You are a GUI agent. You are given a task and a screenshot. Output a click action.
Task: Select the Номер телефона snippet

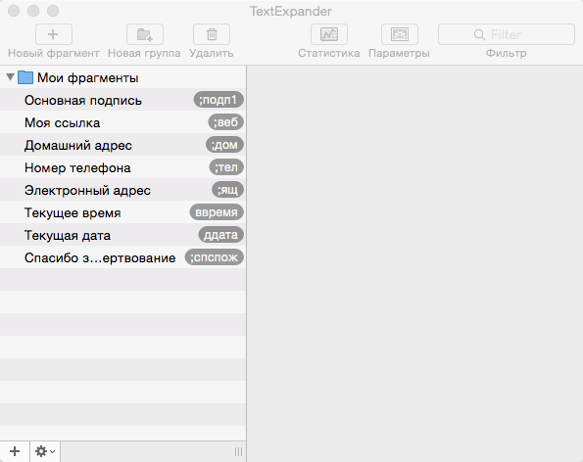122,167
